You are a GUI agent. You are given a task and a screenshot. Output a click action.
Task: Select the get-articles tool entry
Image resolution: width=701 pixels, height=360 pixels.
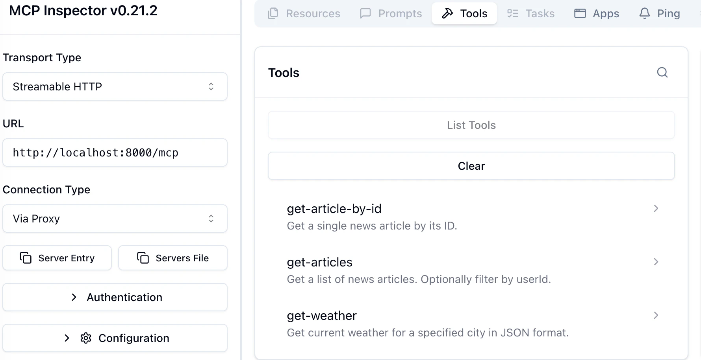[471, 270]
